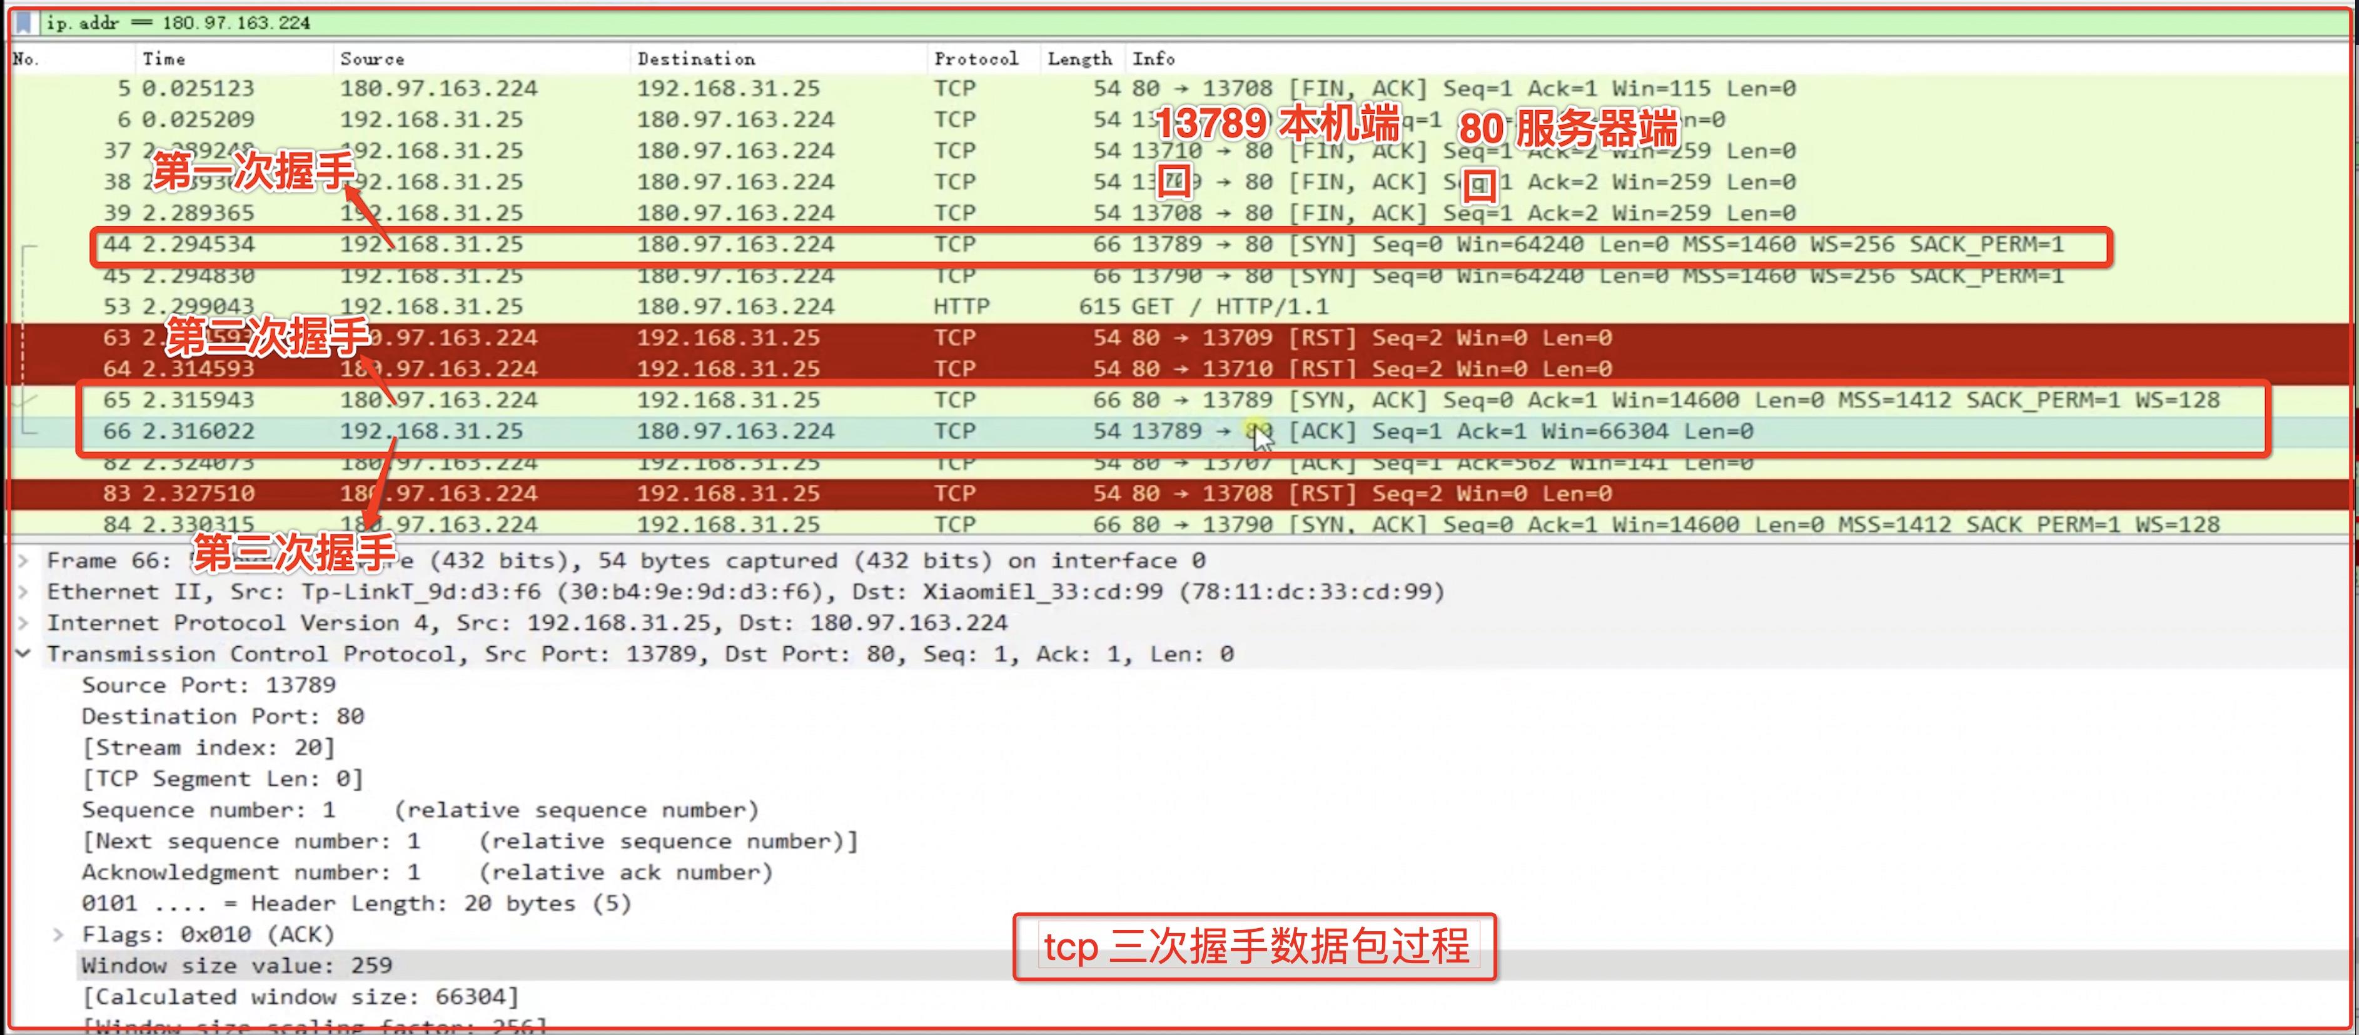This screenshot has width=2359, height=1035.
Task: Click TCP protocol cell of packet 44
Action: coord(955,244)
